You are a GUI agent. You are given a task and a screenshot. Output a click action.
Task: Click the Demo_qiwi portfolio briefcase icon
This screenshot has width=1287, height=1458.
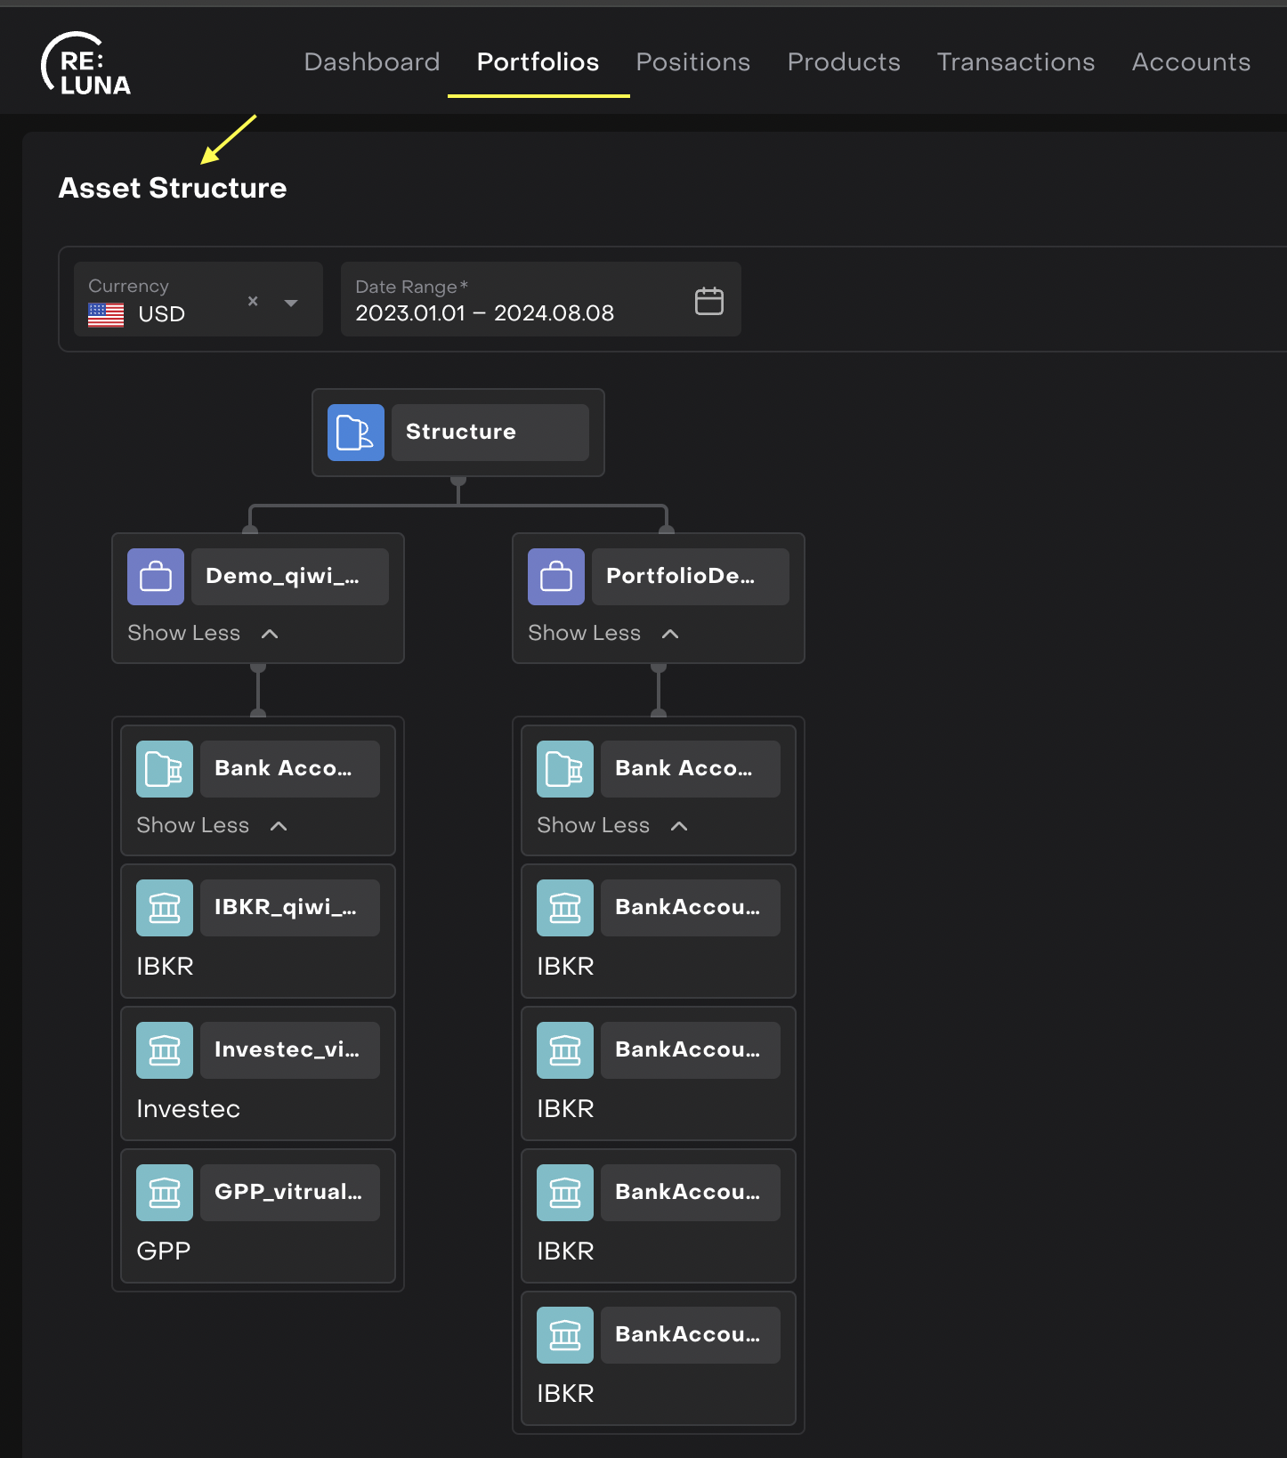[x=156, y=577]
